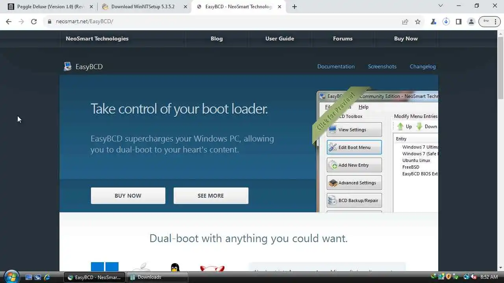Screen dimensions: 504x283
Task: Click Switch Between Windows quick launch icon
Action: 38,277
